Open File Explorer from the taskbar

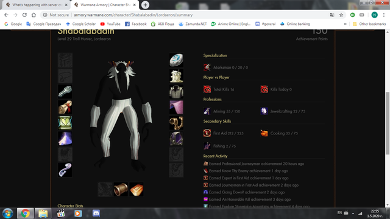pyautogui.click(x=43, y=214)
